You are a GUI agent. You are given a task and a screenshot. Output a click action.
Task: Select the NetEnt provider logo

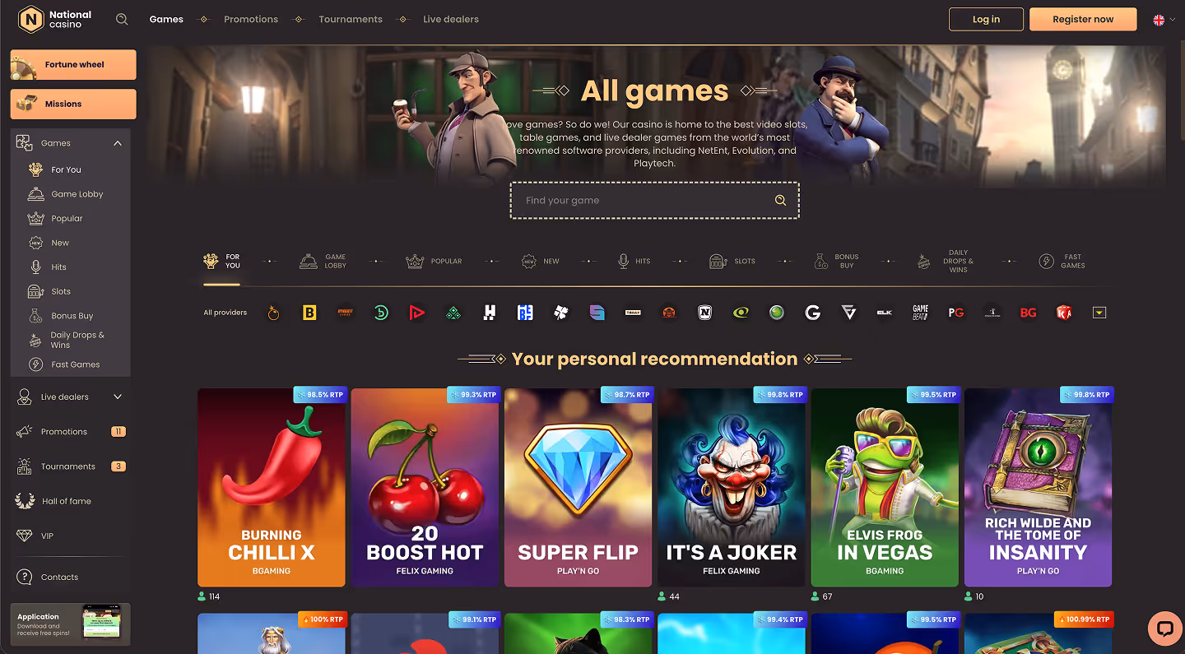point(705,313)
